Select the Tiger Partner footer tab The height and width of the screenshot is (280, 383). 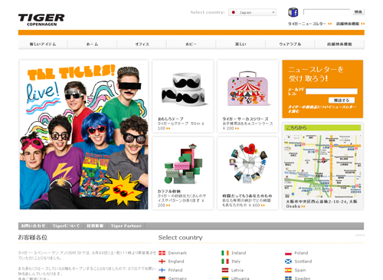click(x=126, y=226)
